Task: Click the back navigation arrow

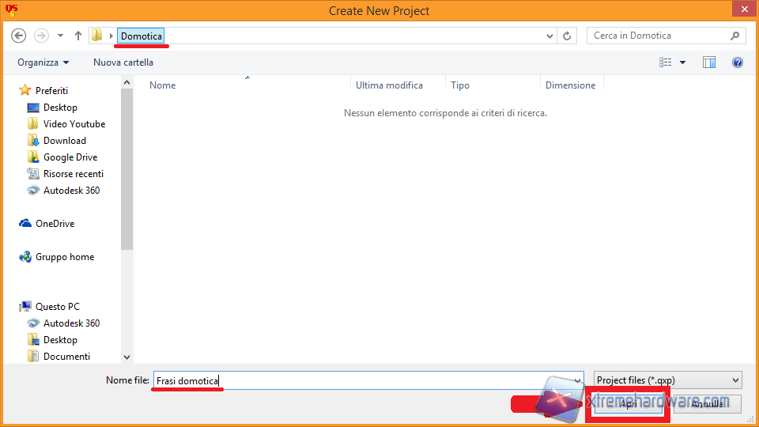Action: pos(19,36)
